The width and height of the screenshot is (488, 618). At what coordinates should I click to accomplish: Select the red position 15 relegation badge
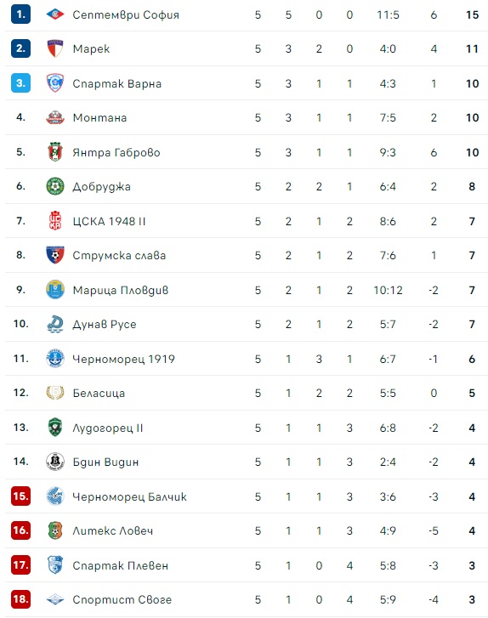21,496
